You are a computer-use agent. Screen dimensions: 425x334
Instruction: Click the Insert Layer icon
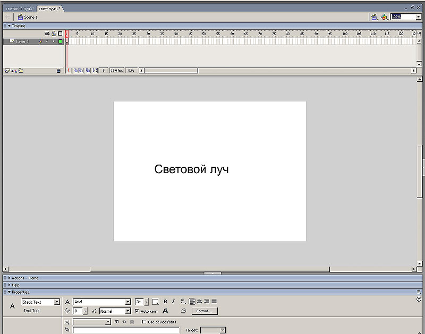7,70
